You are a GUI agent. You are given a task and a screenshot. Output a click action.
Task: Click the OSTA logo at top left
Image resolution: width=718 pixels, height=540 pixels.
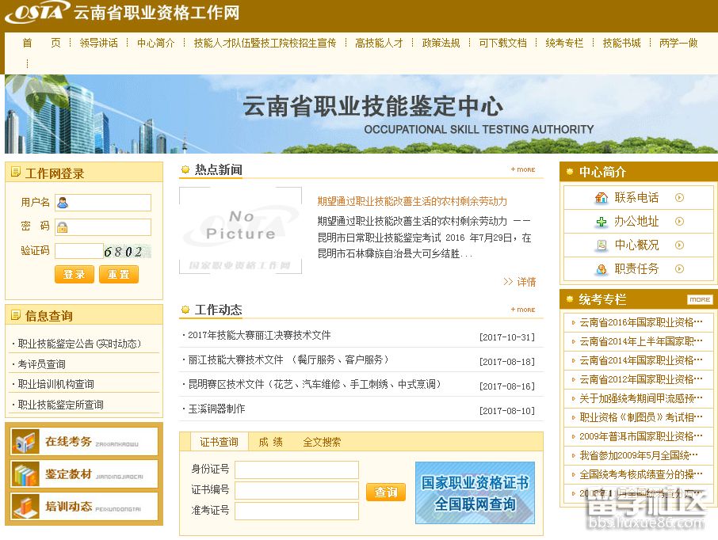click(36, 13)
